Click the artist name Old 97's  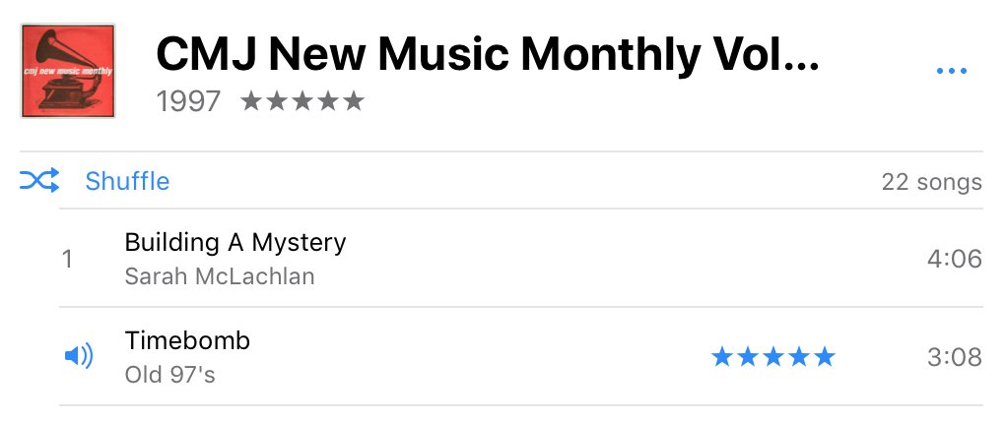pyautogui.click(x=169, y=375)
